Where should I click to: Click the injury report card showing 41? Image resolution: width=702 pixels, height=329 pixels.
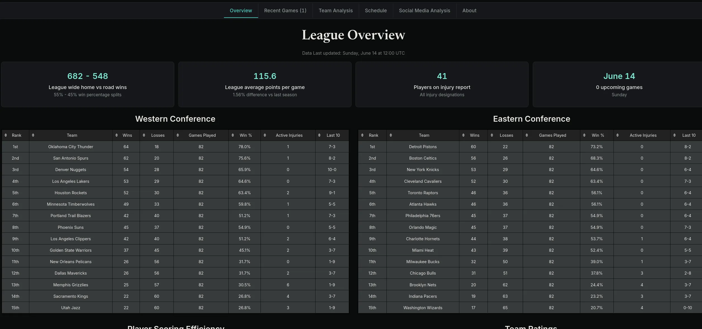click(442, 84)
